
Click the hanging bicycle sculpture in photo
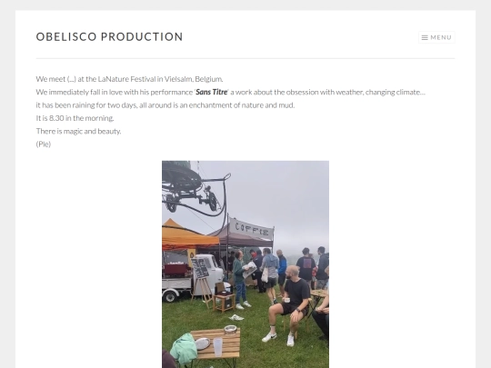(x=195, y=191)
